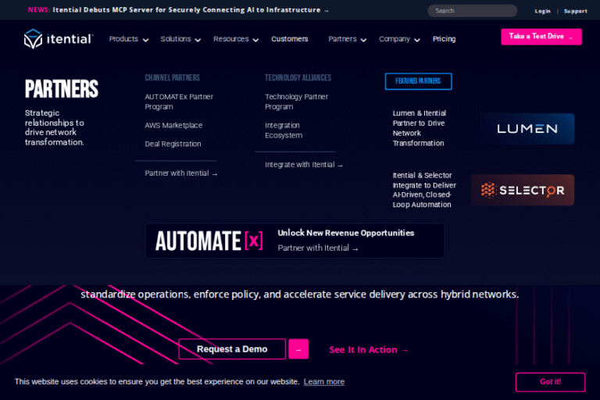Click Learn more in cookie banner
The width and height of the screenshot is (600, 400).
click(x=323, y=382)
